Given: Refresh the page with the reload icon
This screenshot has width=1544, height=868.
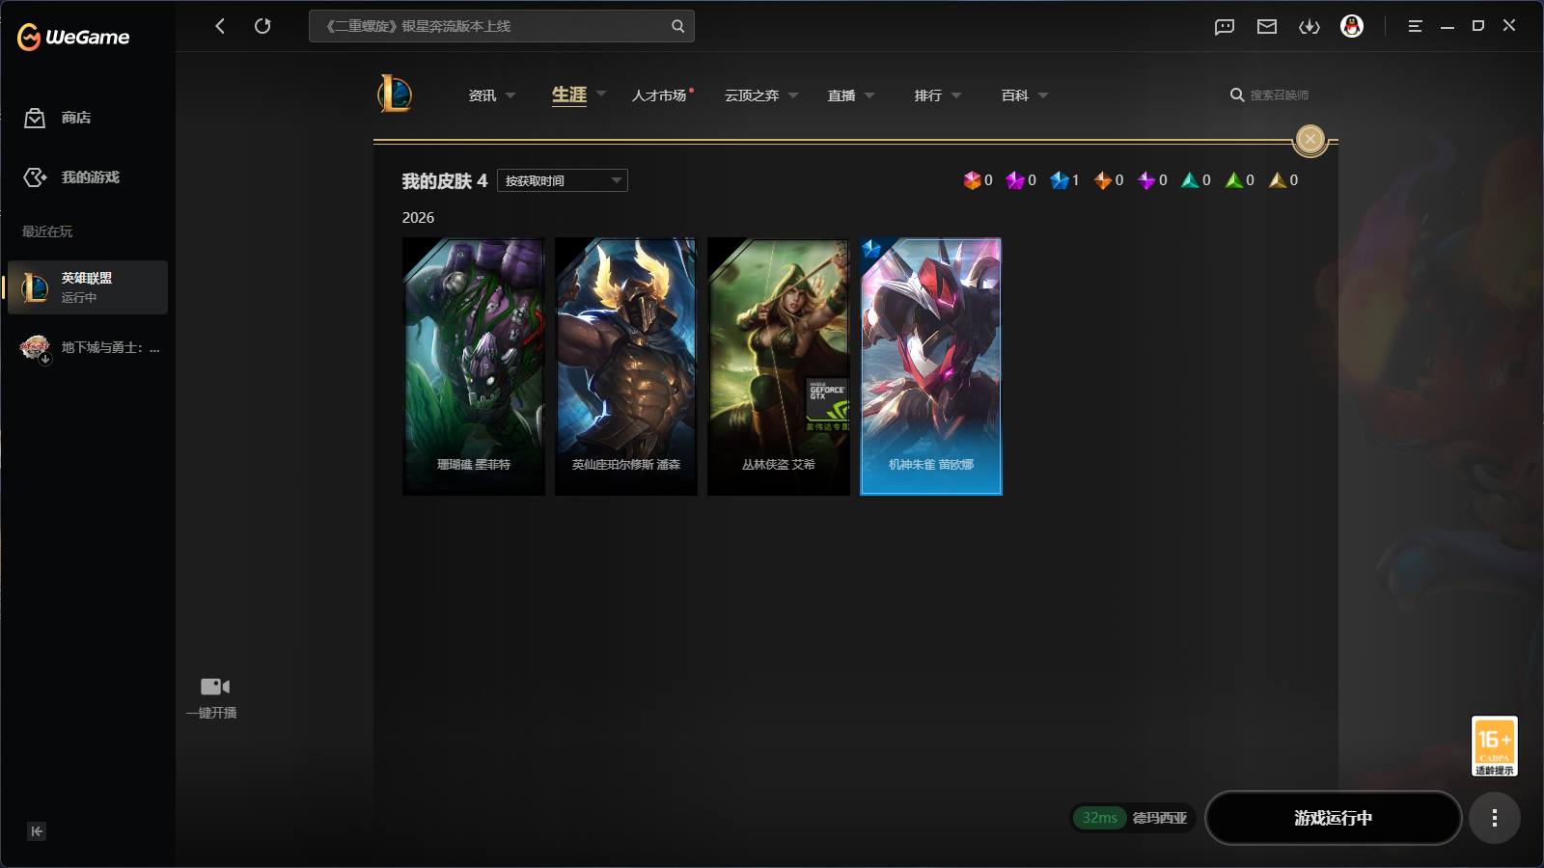Looking at the screenshot, I should (x=262, y=26).
